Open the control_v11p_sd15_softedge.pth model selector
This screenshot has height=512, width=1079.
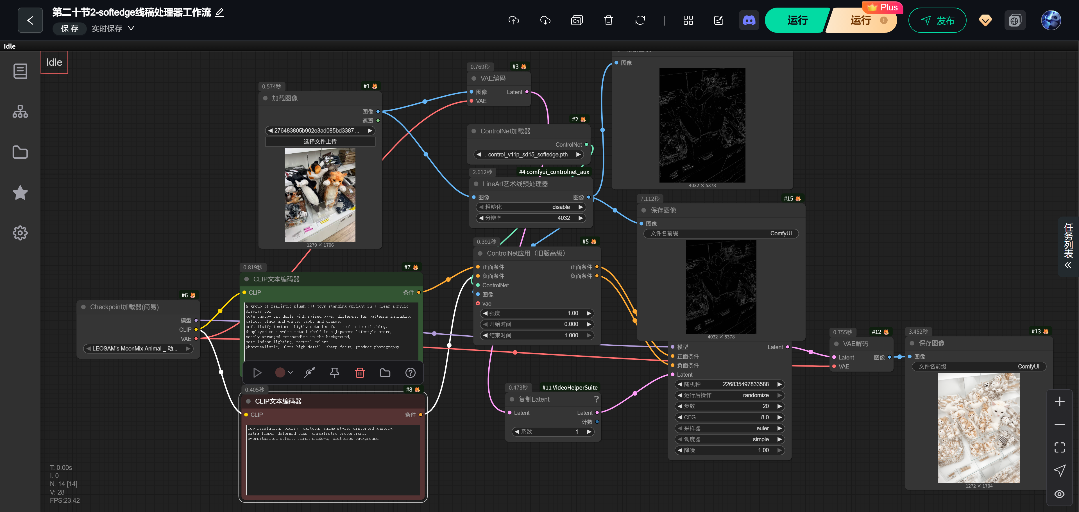[528, 154]
